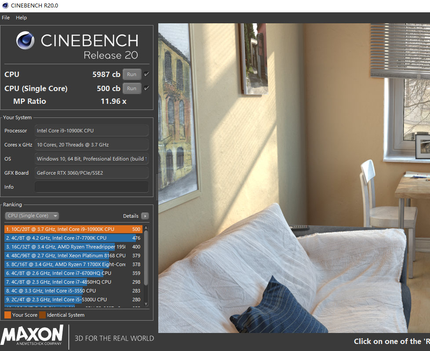Select ranking row 1 Intel Core i9-10900K
This screenshot has width=430, height=351.
click(73, 229)
